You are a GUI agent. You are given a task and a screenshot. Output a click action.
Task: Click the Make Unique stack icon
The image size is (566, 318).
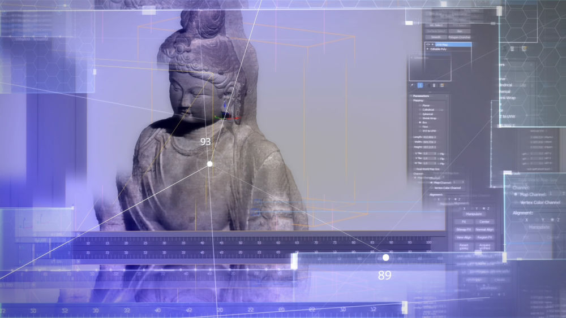click(427, 85)
